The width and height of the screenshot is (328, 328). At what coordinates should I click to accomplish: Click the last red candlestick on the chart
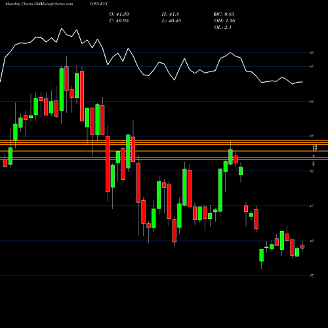[302, 247]
